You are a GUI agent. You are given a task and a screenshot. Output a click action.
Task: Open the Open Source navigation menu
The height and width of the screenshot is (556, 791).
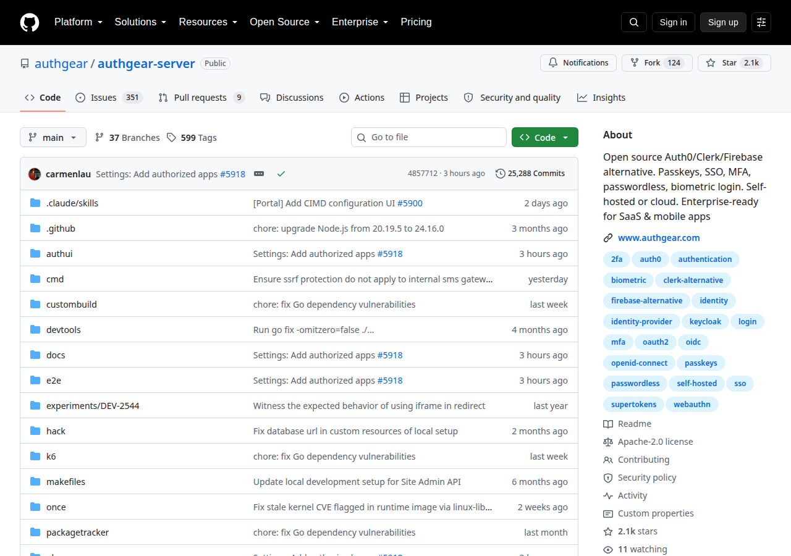(284, 22)
